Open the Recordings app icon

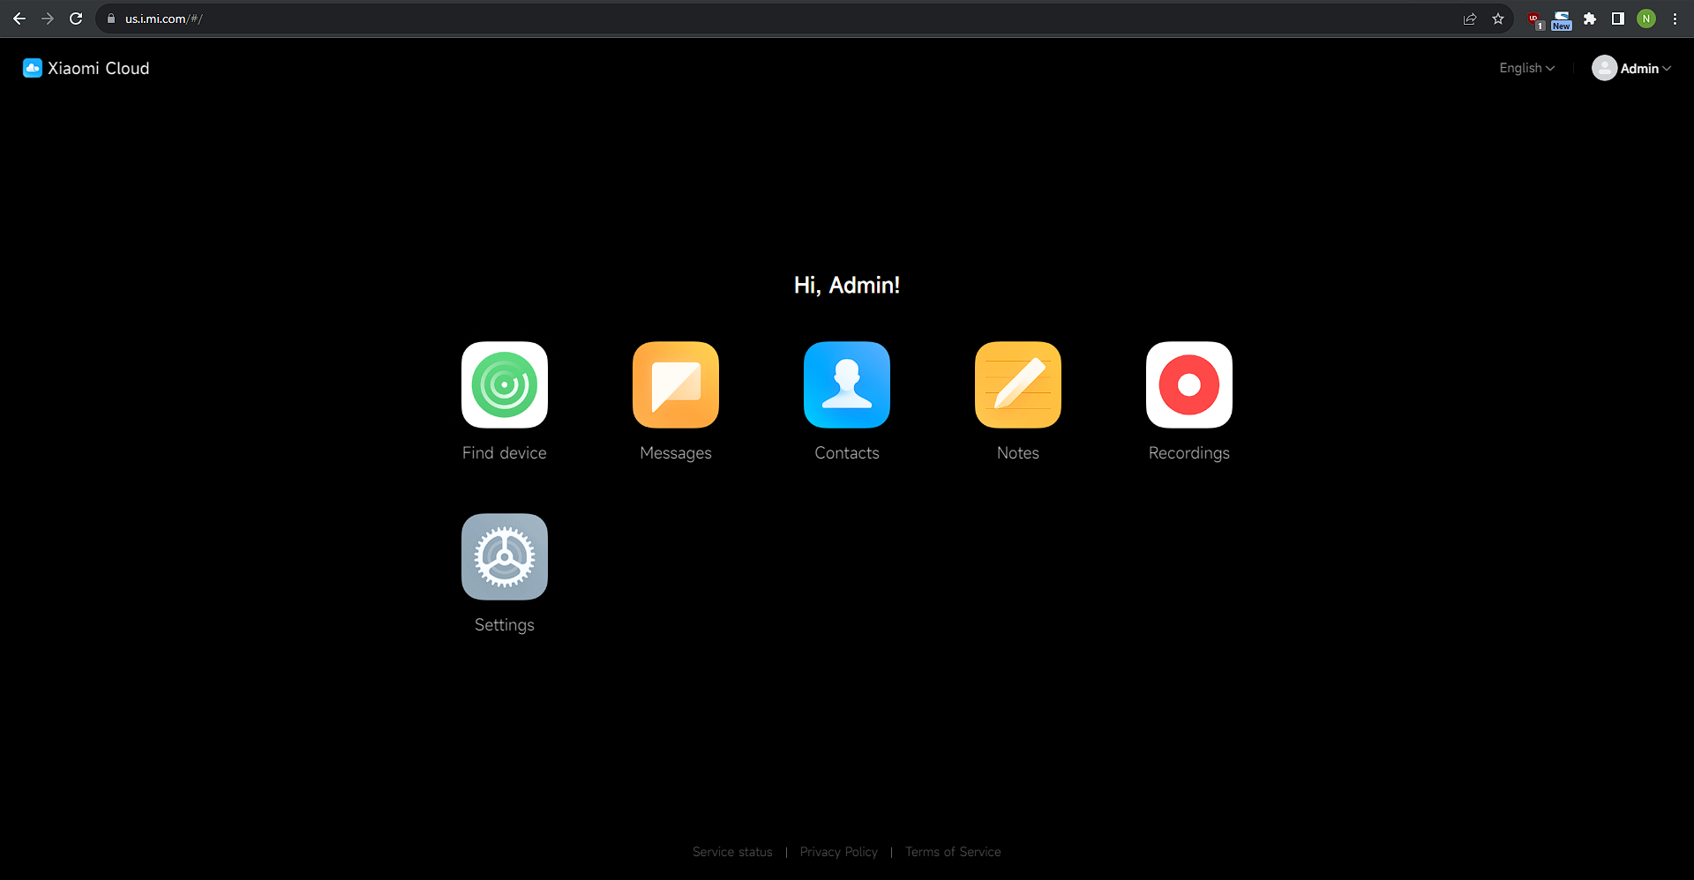[x=1189, y=384]
